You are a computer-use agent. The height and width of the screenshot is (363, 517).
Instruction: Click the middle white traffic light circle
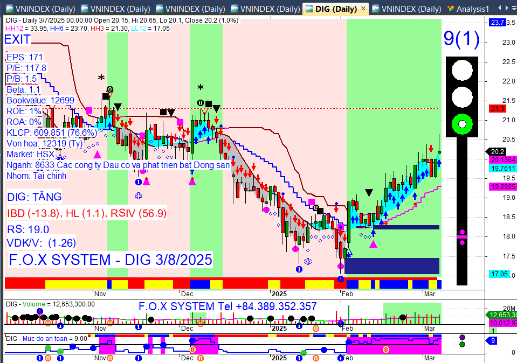click(x=462, y=97)
